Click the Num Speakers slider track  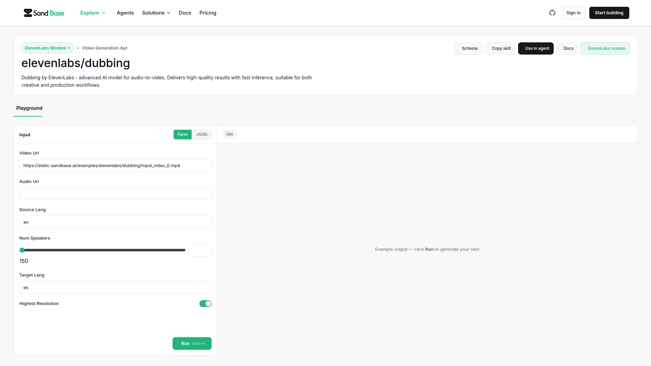tap(103, 250)
